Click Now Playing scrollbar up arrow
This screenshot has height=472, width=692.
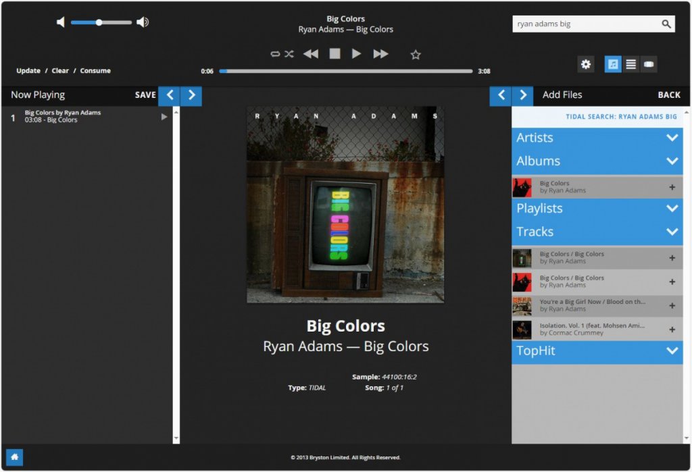(x=176, y=112)
